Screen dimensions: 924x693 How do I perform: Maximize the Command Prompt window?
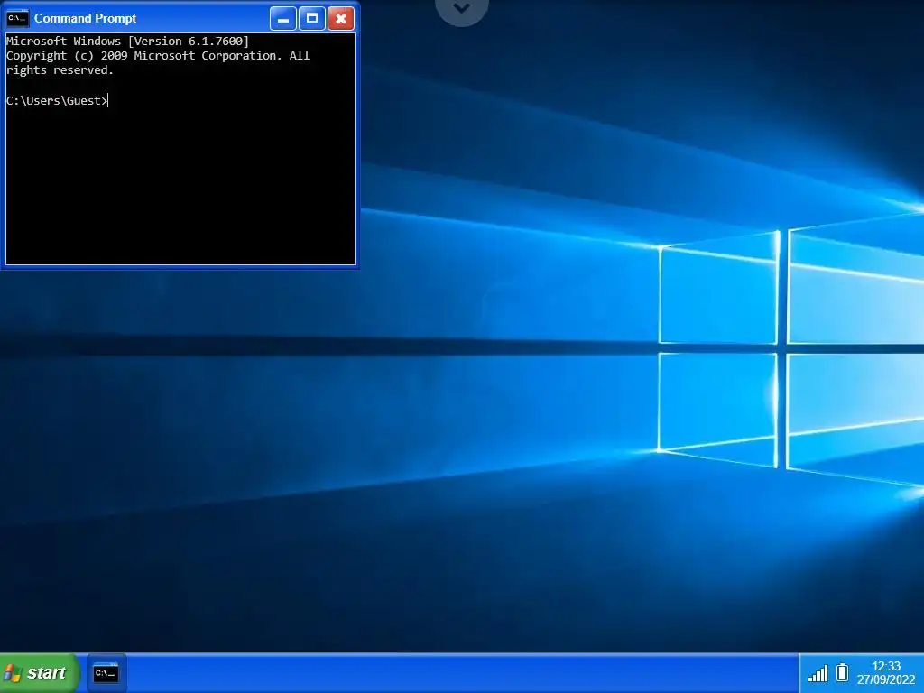tap(312, 18)
